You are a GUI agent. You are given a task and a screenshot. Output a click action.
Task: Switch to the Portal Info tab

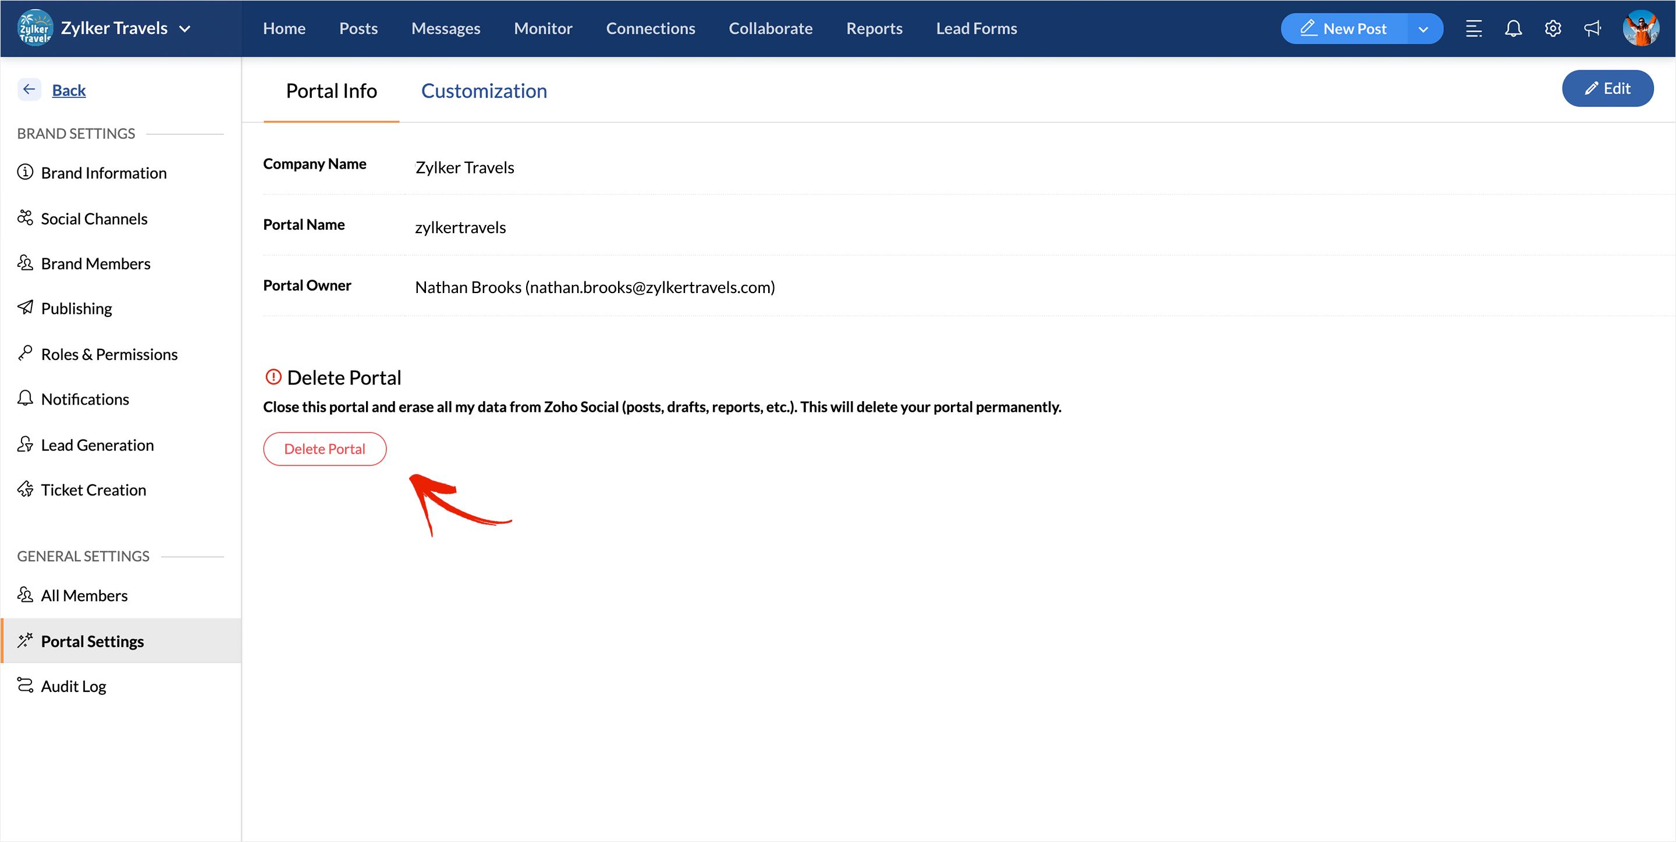pyautogui.click(x=331, y=91)
